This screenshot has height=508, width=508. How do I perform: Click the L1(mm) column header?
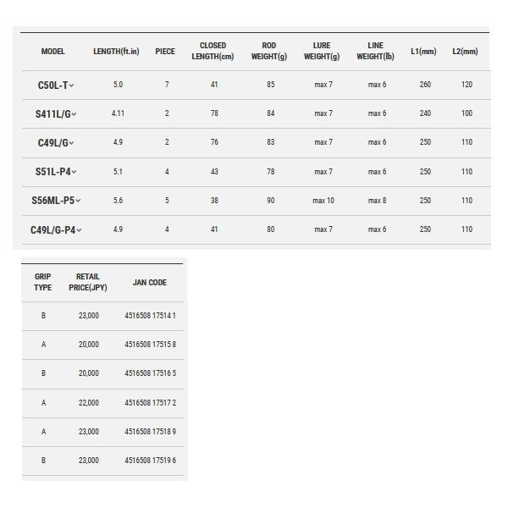point(423,52)
